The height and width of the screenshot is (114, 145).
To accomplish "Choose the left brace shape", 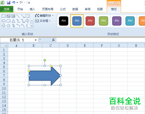I will point(27,26).
